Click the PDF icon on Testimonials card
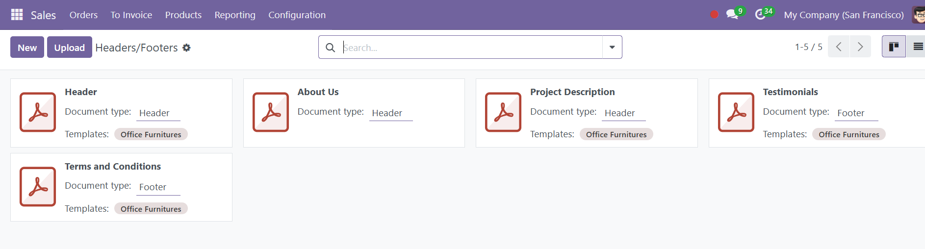Image resolution: width=925 pixels, height=249 pixels. [736, 112]
